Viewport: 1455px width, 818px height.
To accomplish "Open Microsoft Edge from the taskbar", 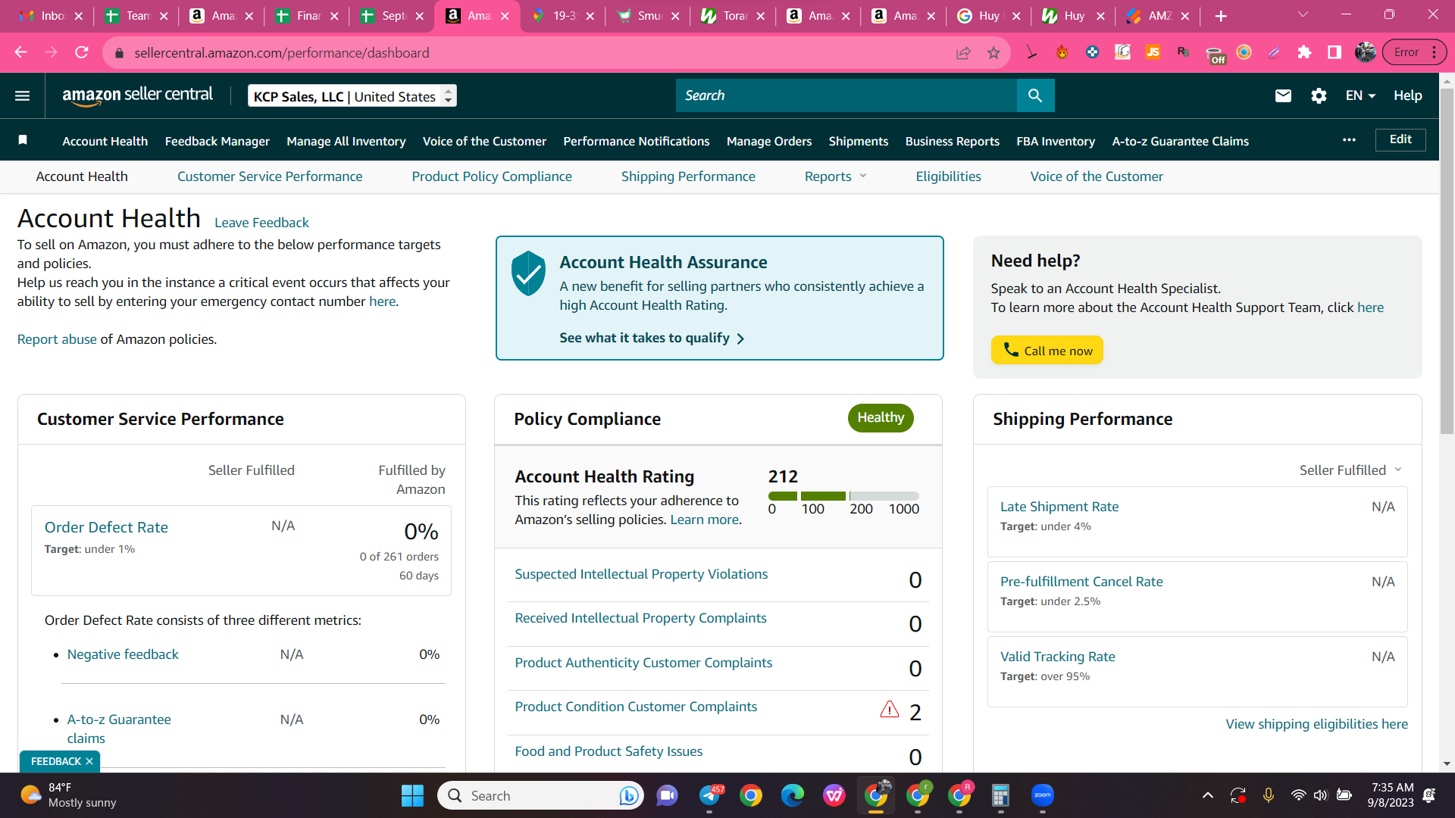I will [x=793, y=795].
